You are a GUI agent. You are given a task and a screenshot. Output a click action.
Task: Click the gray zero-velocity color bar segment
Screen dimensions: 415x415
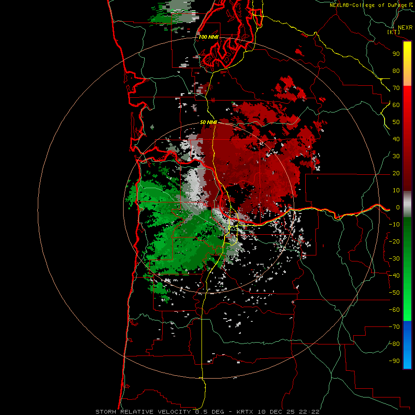[x=407, y=204]
